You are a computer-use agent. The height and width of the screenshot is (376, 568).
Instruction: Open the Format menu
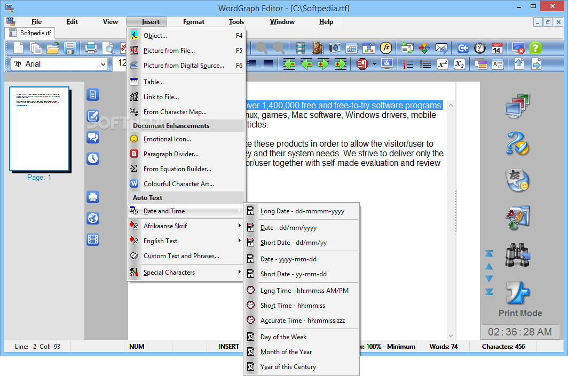click(x=193, y=22)
